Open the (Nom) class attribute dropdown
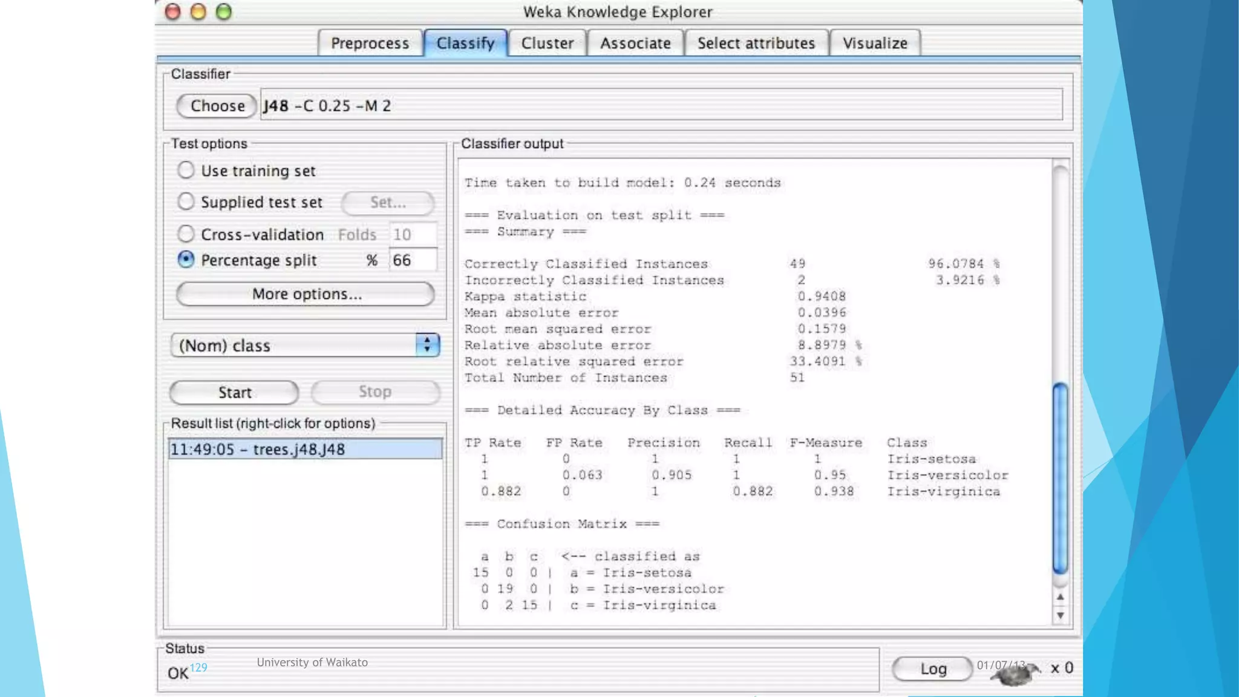 tap(294, 345)
